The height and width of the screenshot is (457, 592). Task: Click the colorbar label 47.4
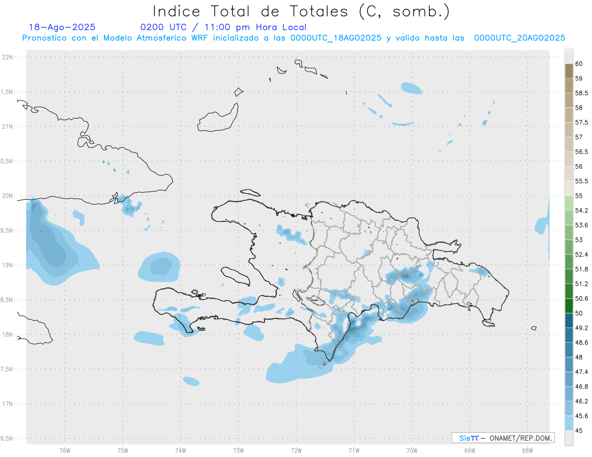coord(581,372)
